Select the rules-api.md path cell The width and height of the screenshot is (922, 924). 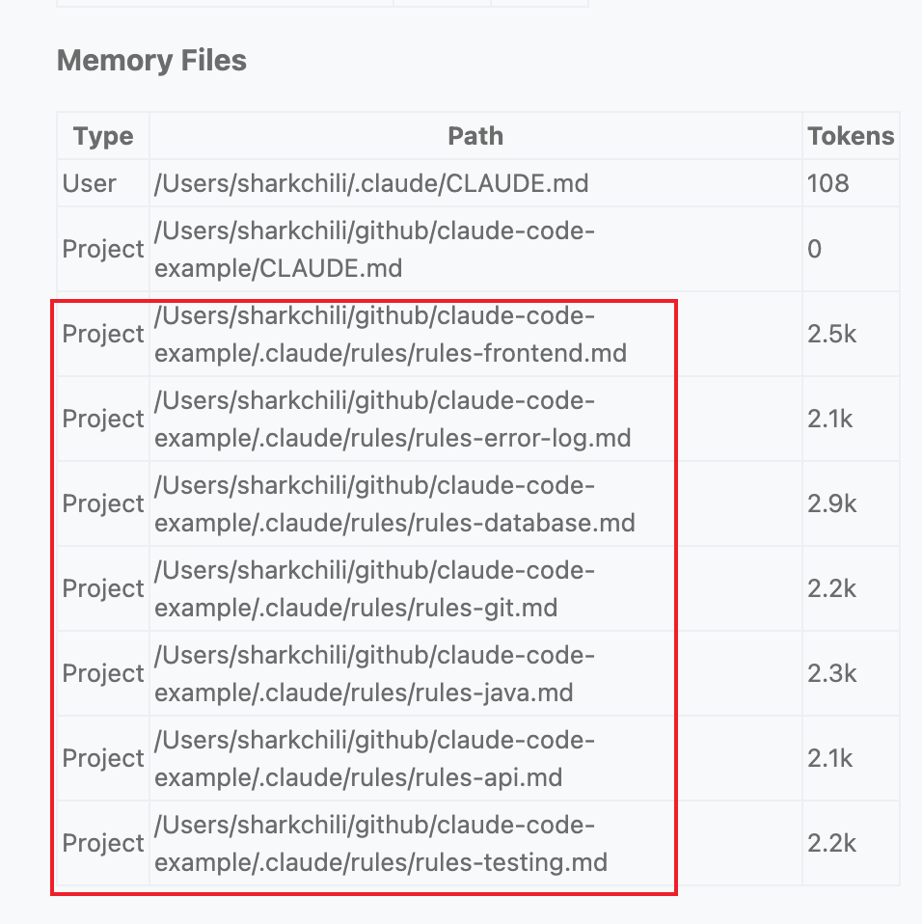pos(375,759)
